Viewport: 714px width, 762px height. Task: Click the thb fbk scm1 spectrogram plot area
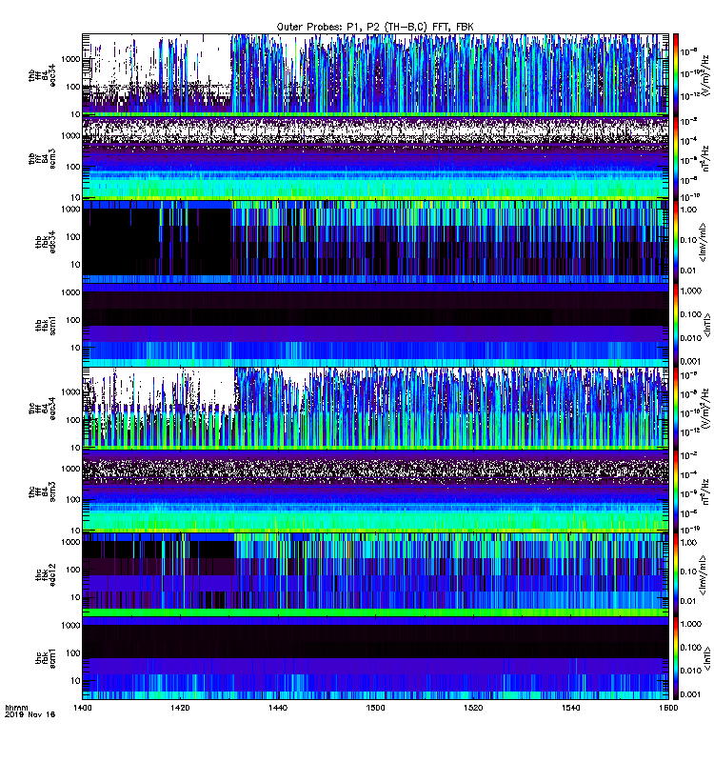coord(375,325)
